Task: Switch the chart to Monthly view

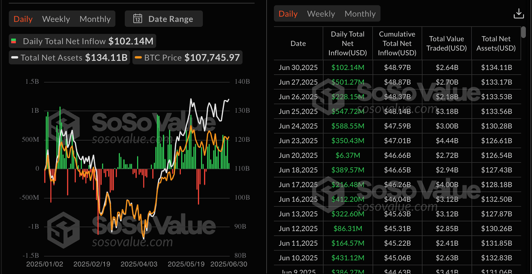Action: click(x=95, y=19)
